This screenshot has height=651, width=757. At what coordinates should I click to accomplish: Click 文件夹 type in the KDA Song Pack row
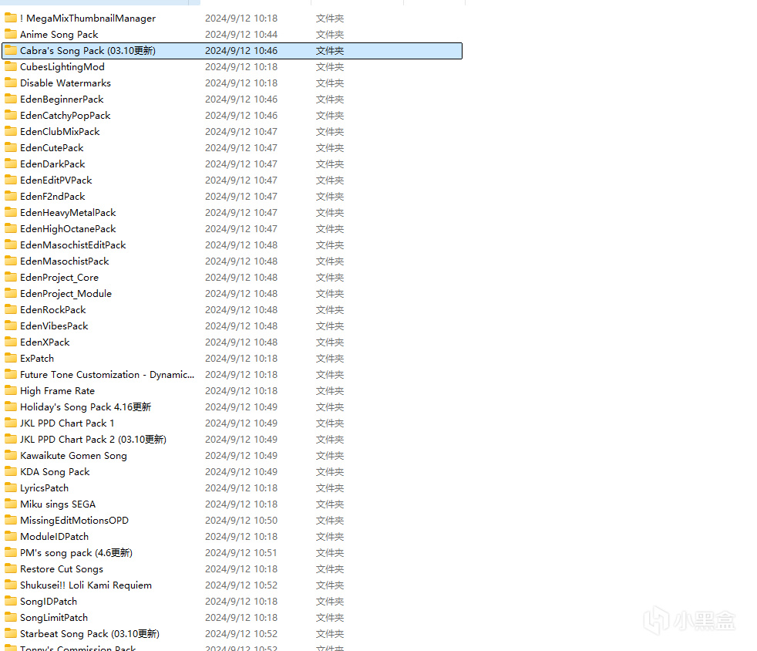point(330,472)
